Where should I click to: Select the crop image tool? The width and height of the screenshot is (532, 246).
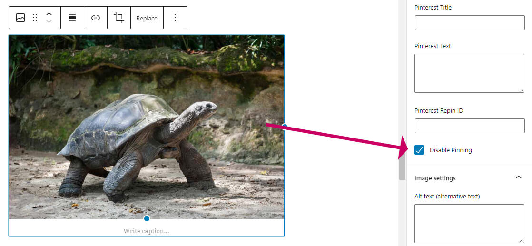pyautogui.click(x=119, y=18)
